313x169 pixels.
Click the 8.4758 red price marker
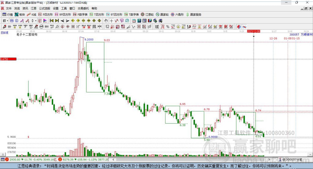coord(8,59)
